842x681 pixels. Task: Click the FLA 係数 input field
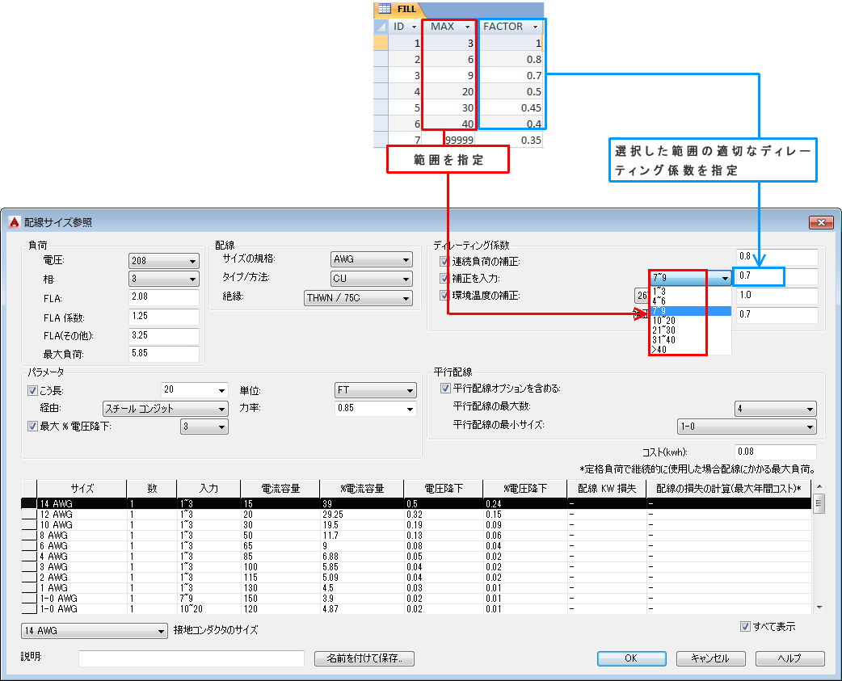coord(164,316)
